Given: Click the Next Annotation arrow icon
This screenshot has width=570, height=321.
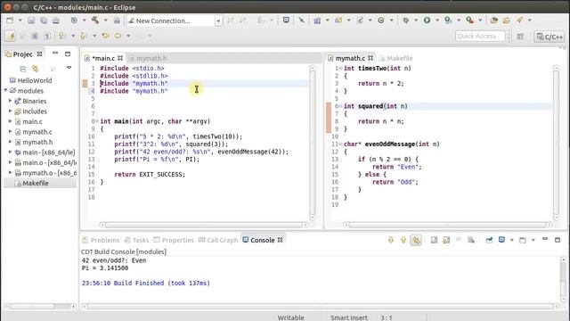Looking at the screenshot, I should (x=61, y=36).
